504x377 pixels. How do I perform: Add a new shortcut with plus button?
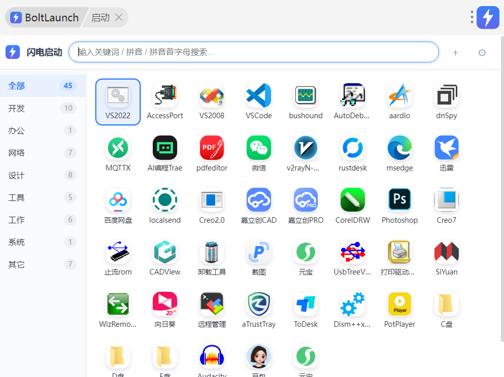pyautogui.click(x=455, y=53)
